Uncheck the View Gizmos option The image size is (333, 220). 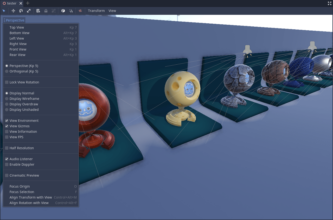41,126
